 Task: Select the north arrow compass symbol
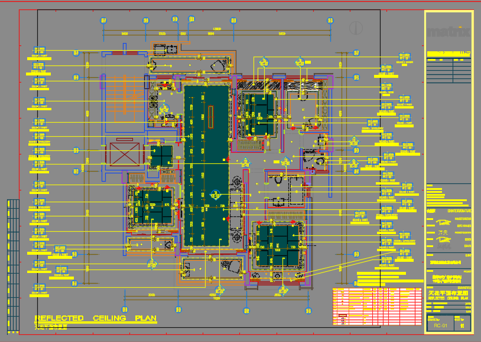[x=356, y=28]
